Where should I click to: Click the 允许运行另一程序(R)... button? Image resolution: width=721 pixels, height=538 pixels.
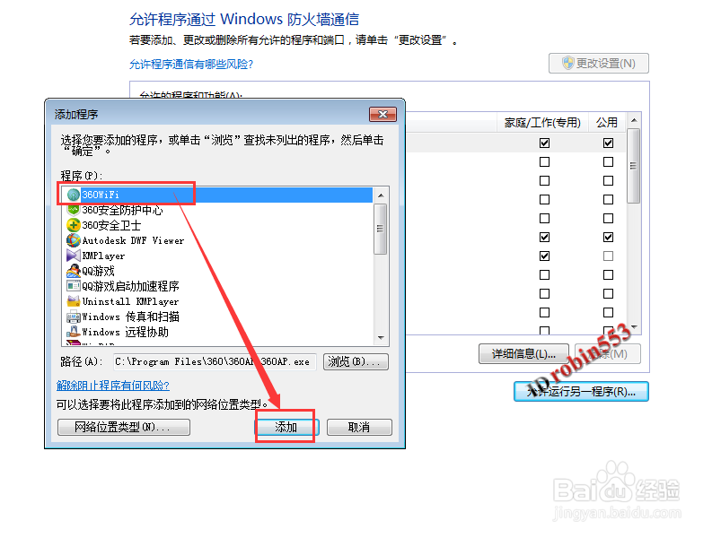(581, 392)
